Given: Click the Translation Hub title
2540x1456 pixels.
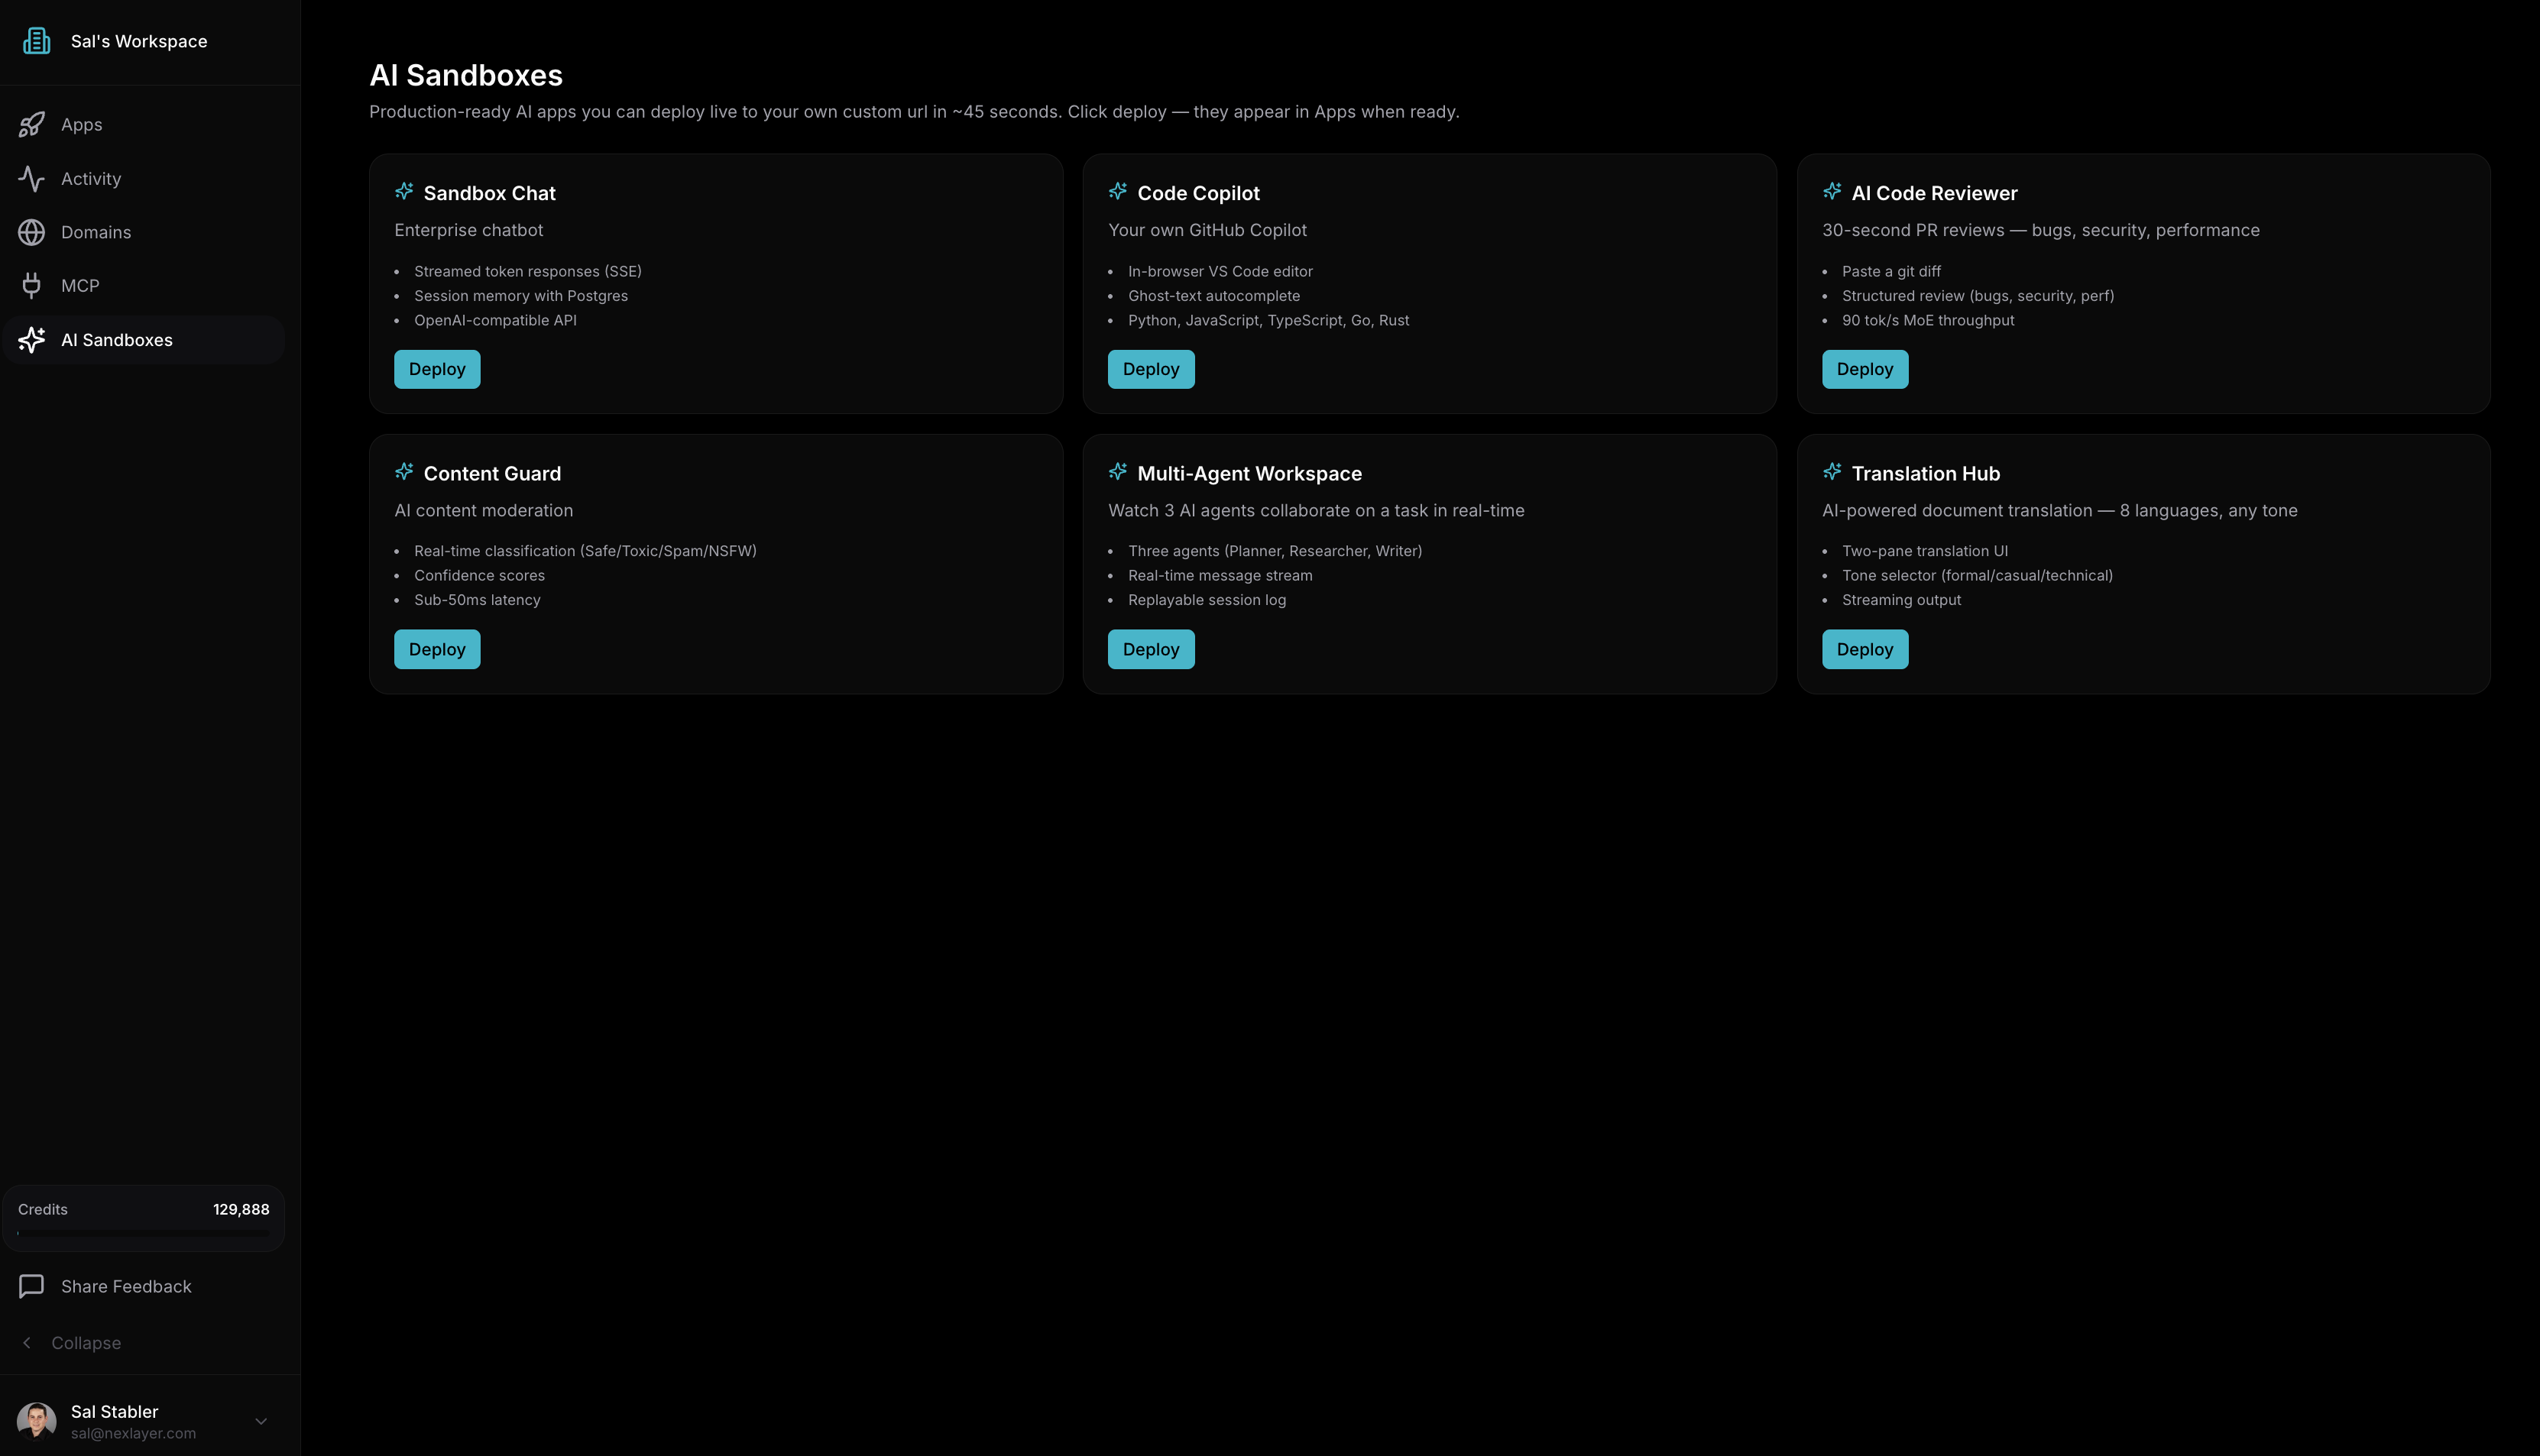Looking at the screenshot, I should (1926, 473).
